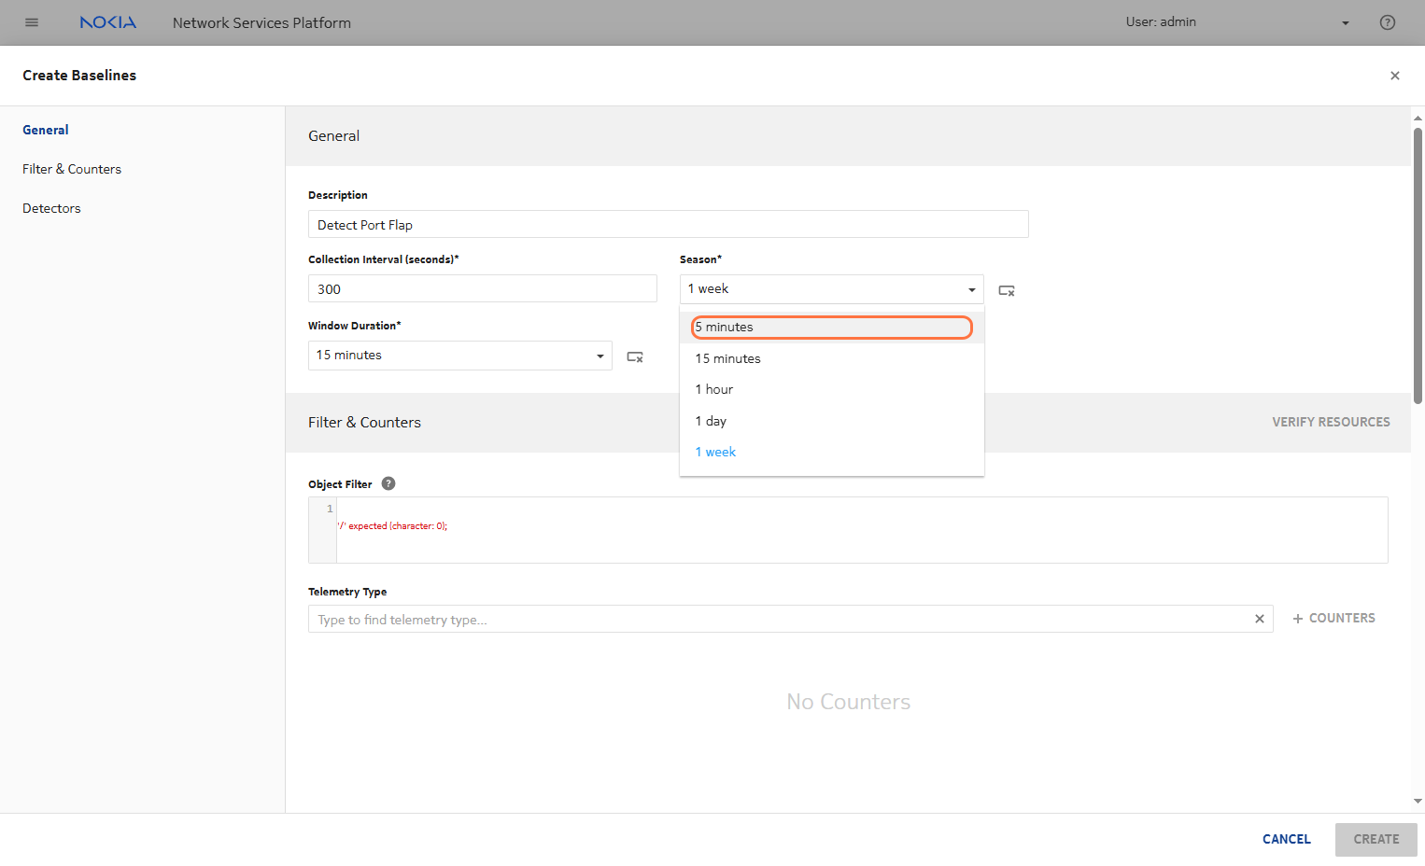Open the Window Duration dropdown
This screenshot has height=866, width=1425.
tap(600, 356)
